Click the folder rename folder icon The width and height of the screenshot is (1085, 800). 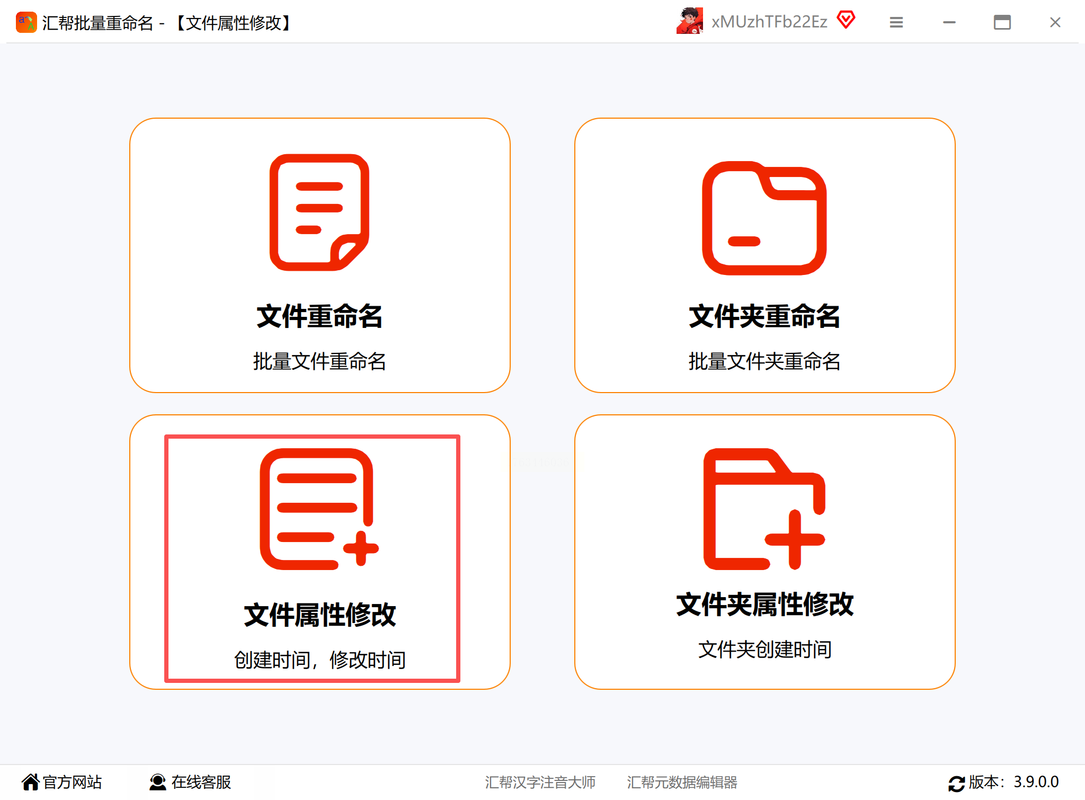(x=764, y=218)
